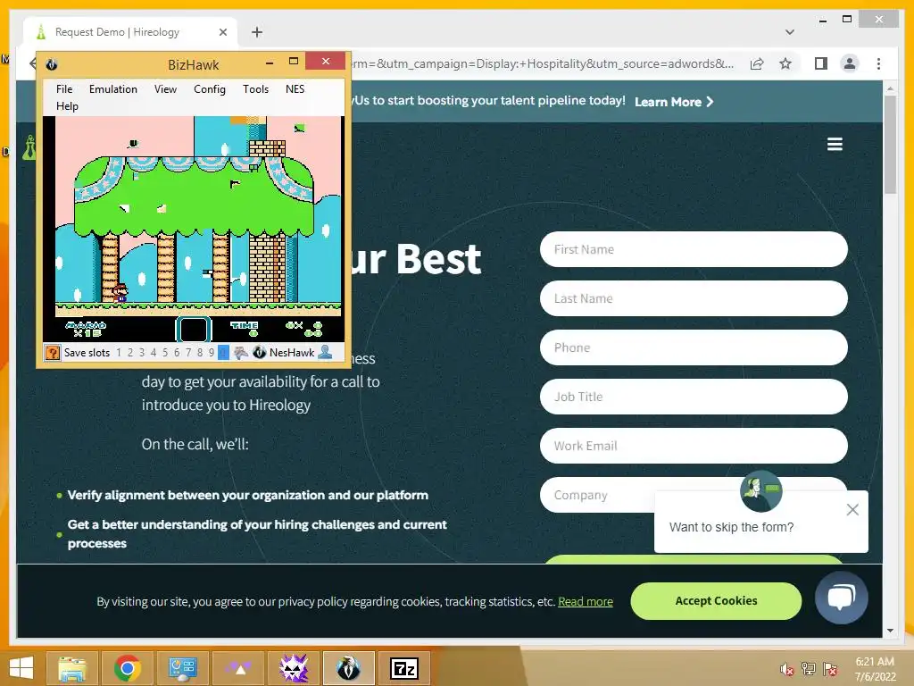
Task: Select save slot 7 in BizHawk
Action: click(x=188, y=352)
